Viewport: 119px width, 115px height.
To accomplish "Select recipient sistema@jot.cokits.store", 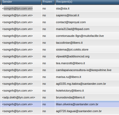I will pos(72,49).
